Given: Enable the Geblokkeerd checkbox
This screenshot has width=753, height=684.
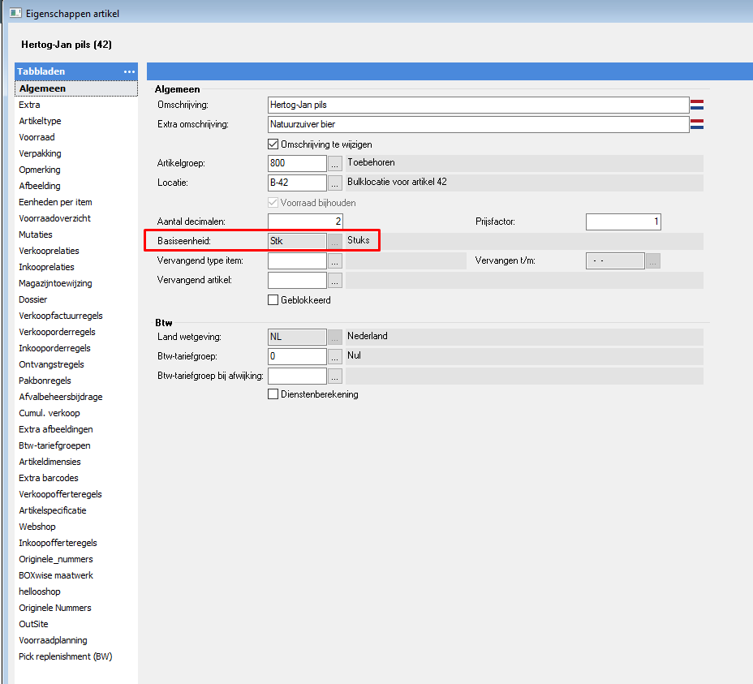Looking at the screenshot, I should (x=273, y=299).
